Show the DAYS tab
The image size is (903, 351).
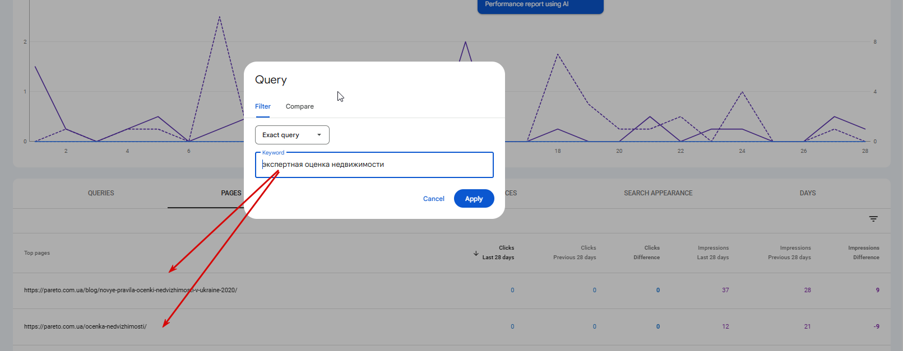[x=808, y=193]
